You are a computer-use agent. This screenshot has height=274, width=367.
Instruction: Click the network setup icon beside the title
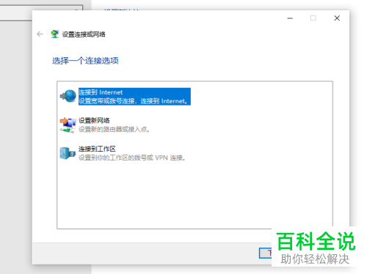coord(55,34)
